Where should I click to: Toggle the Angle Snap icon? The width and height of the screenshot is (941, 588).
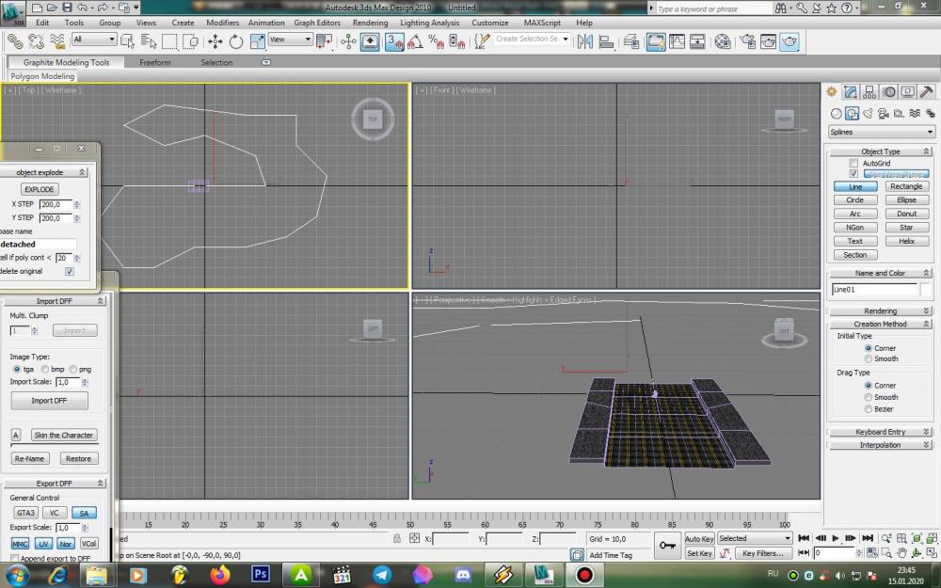(x=415, y=41)
